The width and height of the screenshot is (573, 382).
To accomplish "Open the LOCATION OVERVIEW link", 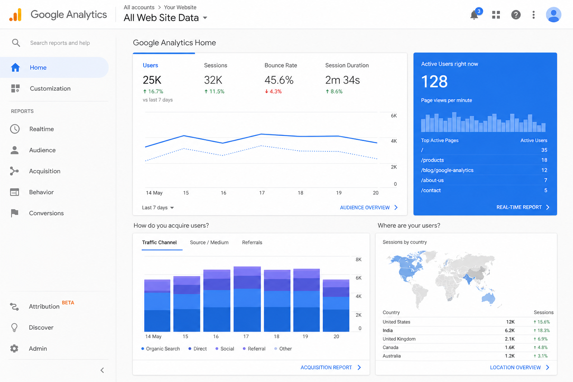I will coord(515,367).
